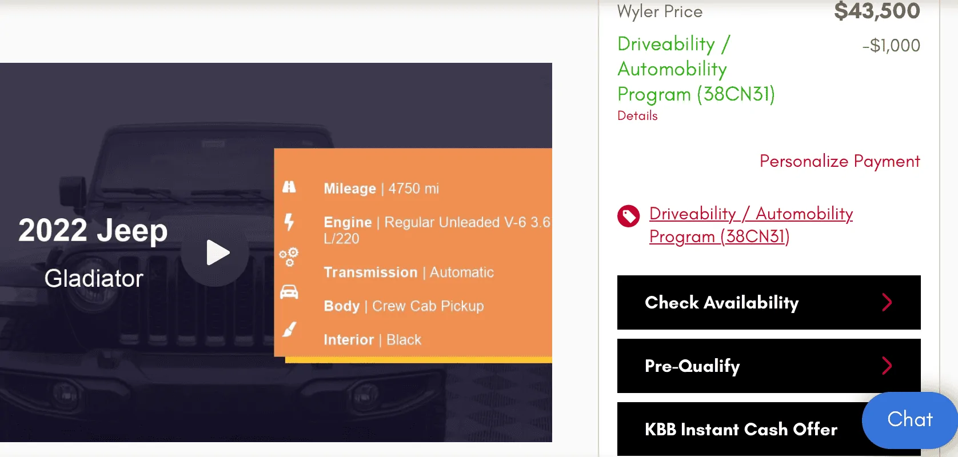Screen dimensions: 958x457
Task: Open the blue Chat bubble
Action: point(910,420)
